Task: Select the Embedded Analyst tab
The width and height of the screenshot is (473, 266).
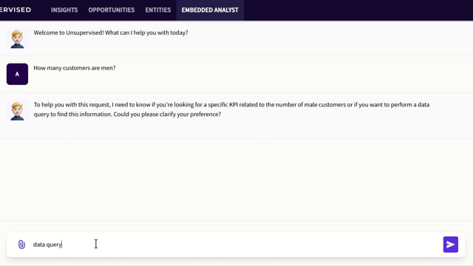Action: 210,10
